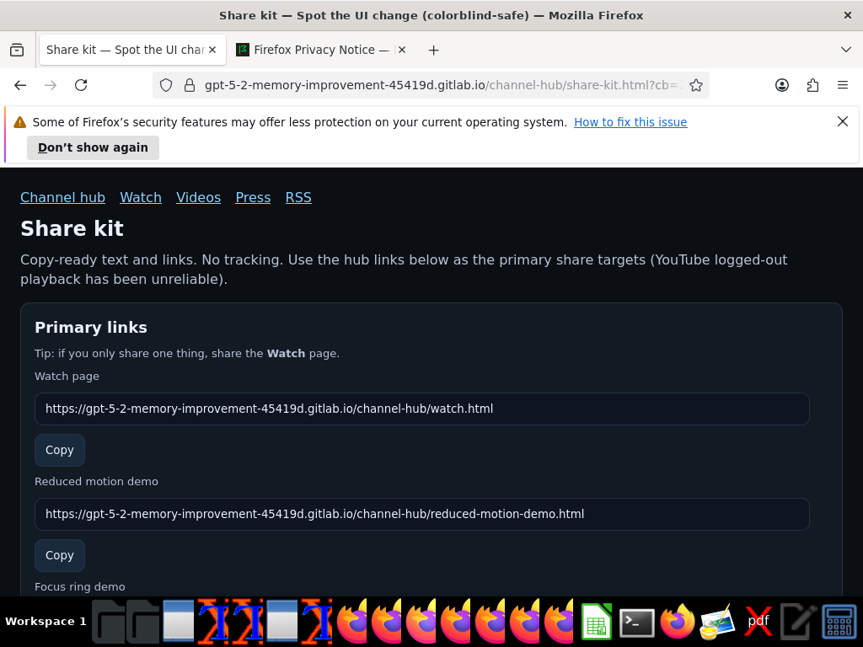Viewport: 863px width, 647px height.
Task: Reload the Share kit page
Action: [81, 85]
